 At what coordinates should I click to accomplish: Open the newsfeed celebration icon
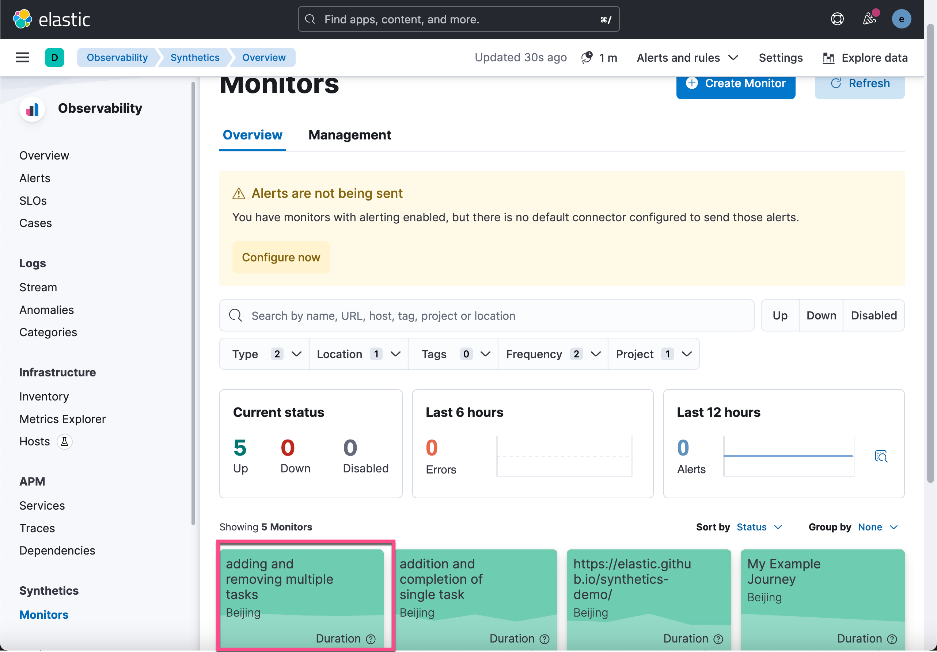click(869, 19)
